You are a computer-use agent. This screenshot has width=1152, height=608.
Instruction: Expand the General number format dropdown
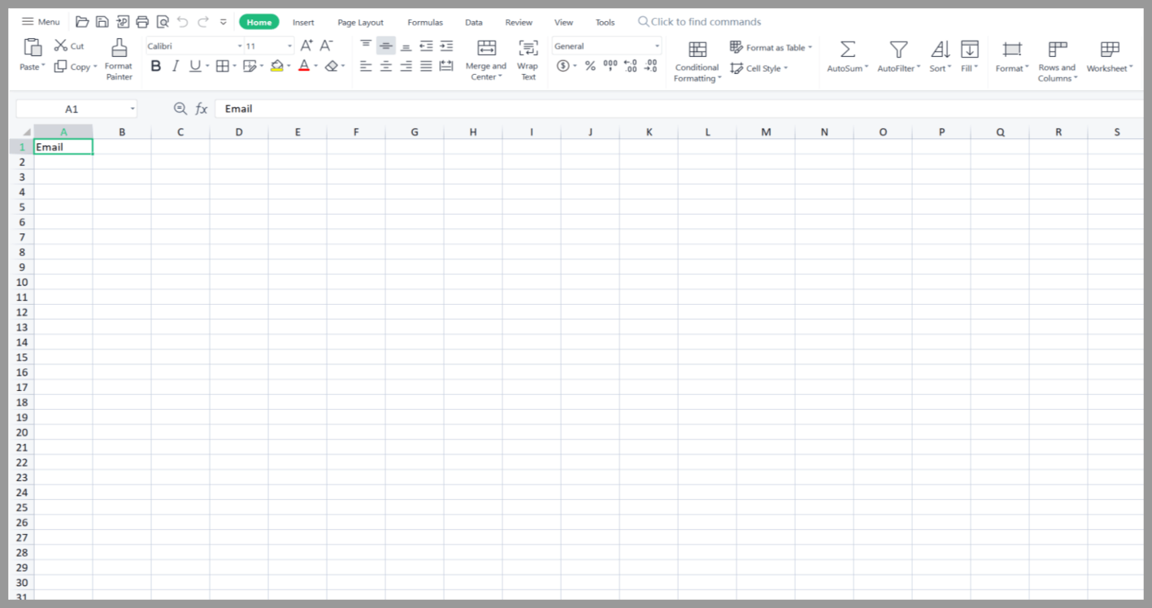[x=657, y=46]
